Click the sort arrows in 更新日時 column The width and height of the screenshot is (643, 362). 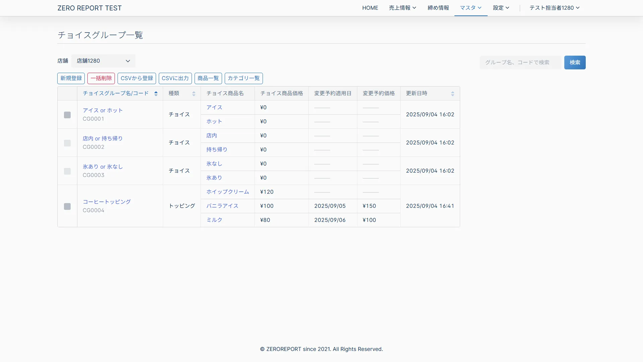(452, 94)
